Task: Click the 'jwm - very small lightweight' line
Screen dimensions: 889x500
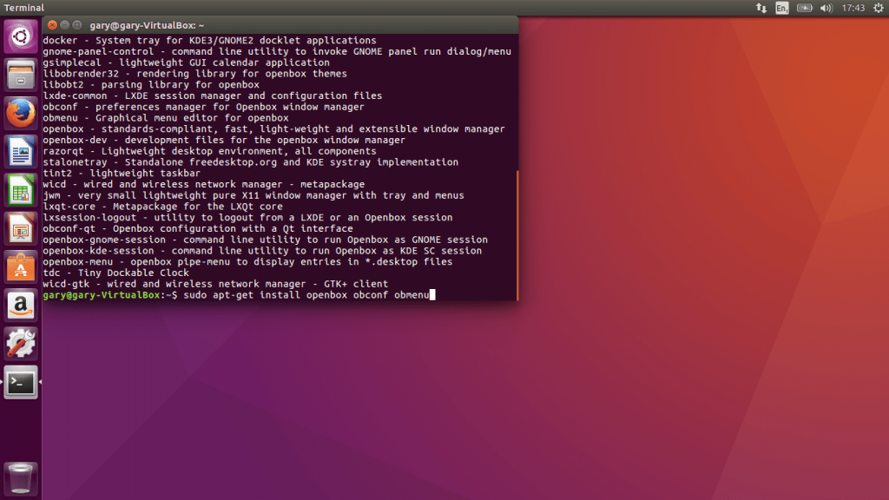Action: (254, 195)
